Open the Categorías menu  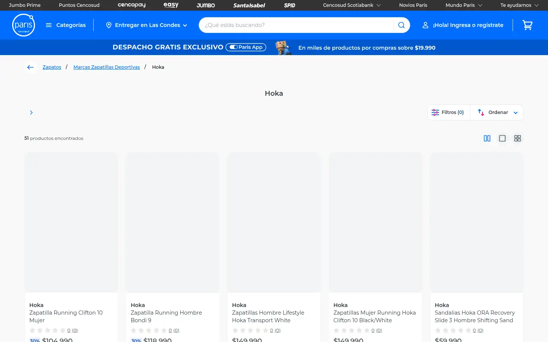66,25
